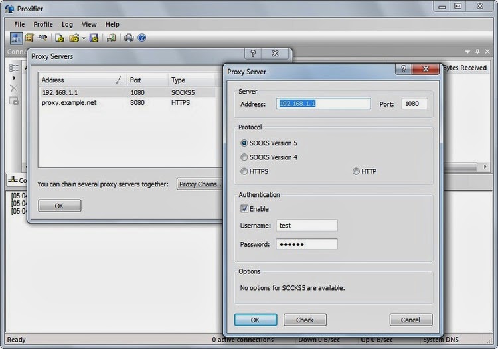Click System DNS in the status bar
The image size is (498, 349).
click(441, 340)
